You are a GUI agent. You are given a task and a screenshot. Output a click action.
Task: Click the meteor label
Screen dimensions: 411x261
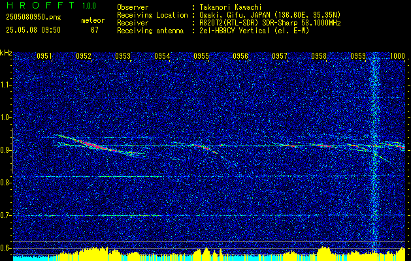click(93, 20)
